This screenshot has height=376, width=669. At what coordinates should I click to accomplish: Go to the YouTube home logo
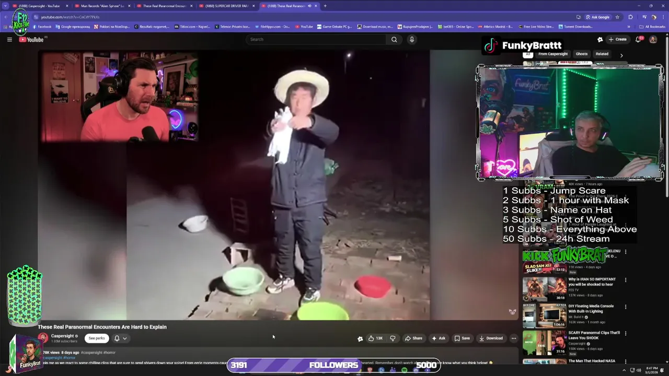(31, 40)
